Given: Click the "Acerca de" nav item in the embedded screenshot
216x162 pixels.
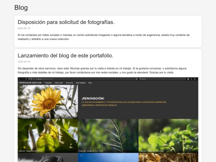Looking at the screenshot, I should 69,83.
